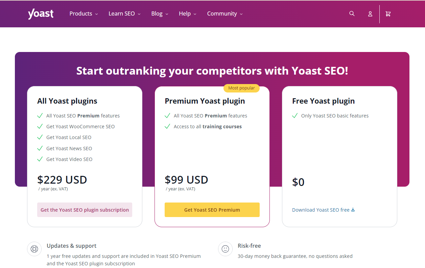Click checkmark beside Get Yoast WooCommerce SEO
The width and height of the screenshot is (425, 268).
click(x=40, y=127)
